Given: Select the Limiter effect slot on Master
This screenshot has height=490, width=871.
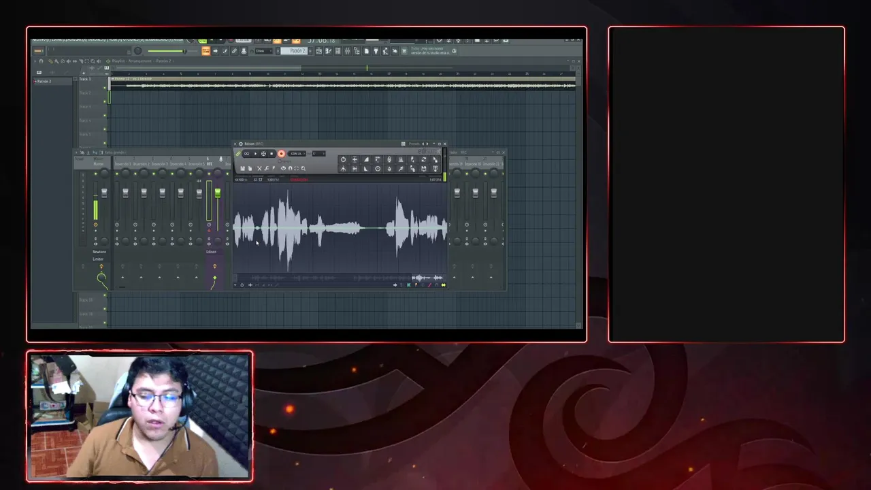Looking at the screenshot, I should click(99, 259).
